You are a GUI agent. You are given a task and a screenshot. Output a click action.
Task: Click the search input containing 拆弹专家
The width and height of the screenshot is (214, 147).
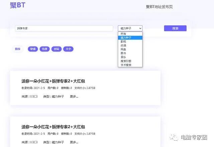point(64,28)
